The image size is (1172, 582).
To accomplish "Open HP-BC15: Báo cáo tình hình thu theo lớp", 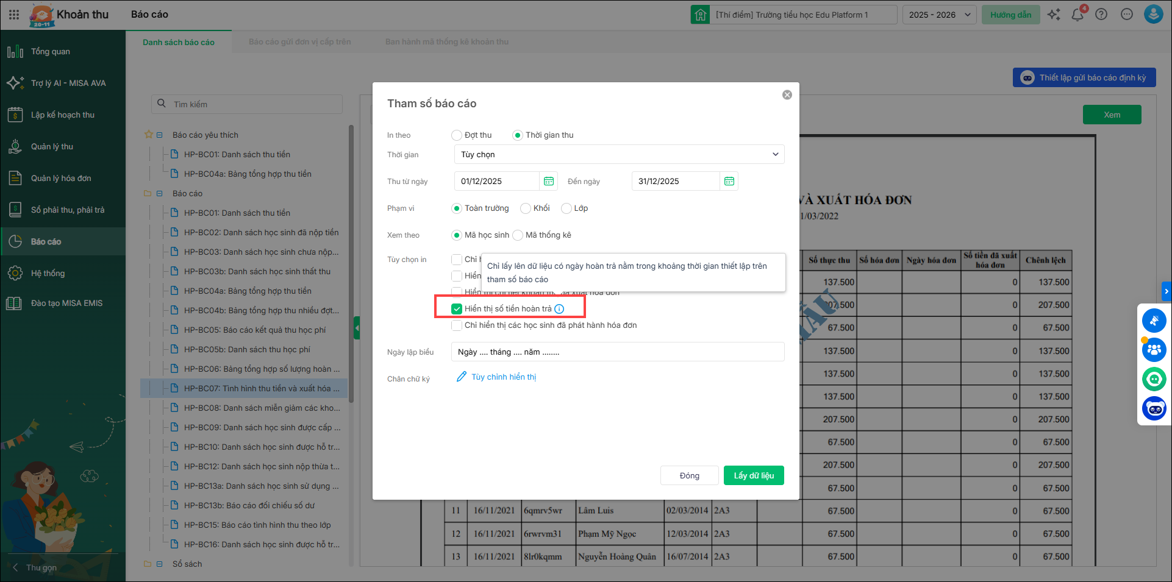I will pyautogui.click(x=257, y=525).
